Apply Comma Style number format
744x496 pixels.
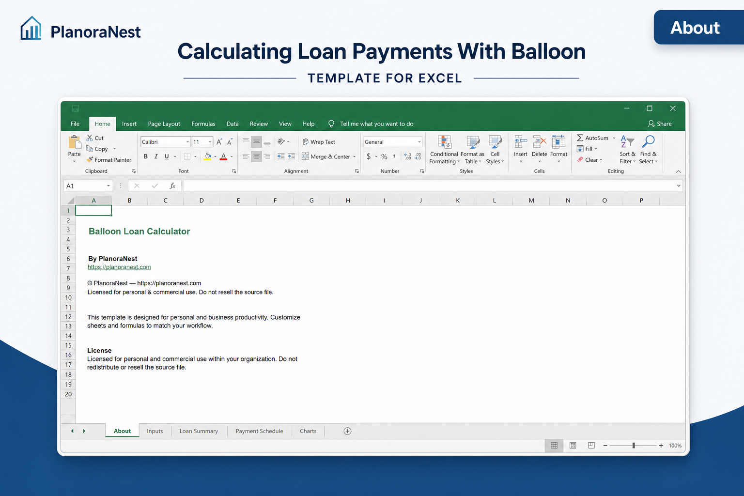(394, 156)
